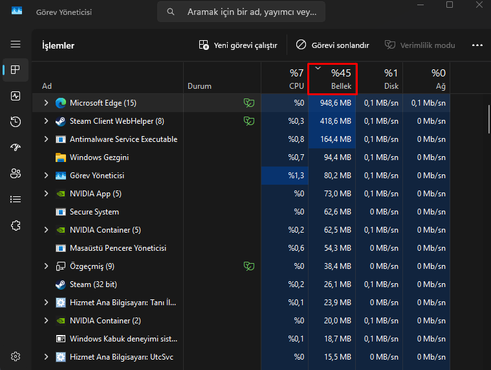Open the Services puzzle icon
The height and width of the screenshot is (370, 491).
tap(16, 225)
